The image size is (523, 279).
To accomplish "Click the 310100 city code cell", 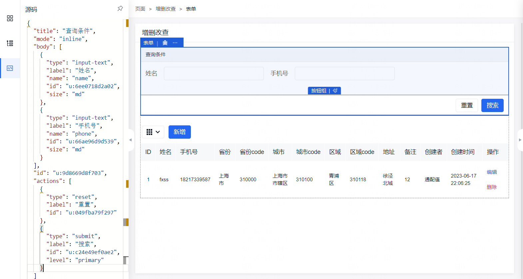I will 304,180.
